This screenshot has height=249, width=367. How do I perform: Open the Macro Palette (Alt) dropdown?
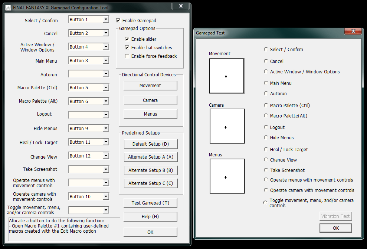tap(106, 101)
